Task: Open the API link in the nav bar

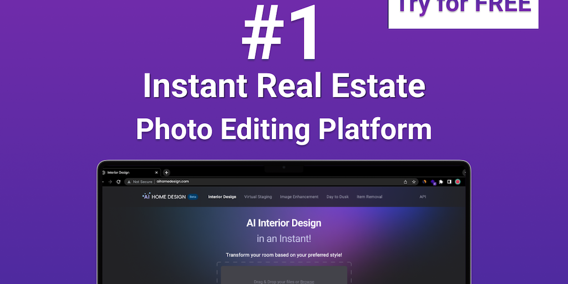Action: pyautogui.click(x=423, y=197)
